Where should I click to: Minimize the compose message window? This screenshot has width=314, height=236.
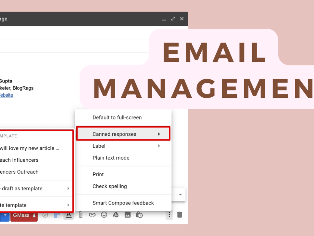click(164, 20)
